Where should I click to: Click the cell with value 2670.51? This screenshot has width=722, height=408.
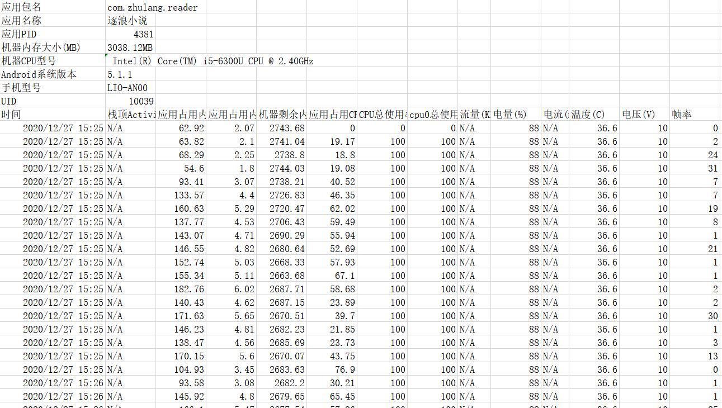(282, 316)
